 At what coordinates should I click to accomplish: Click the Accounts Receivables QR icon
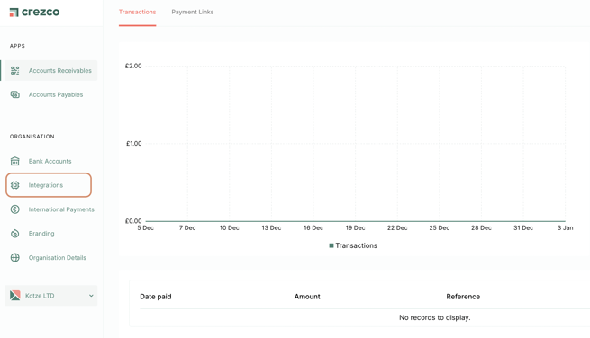[15, 71]
